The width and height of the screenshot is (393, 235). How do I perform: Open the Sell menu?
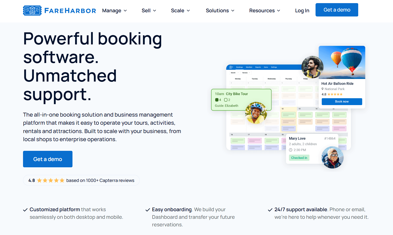tap(149, 10)
